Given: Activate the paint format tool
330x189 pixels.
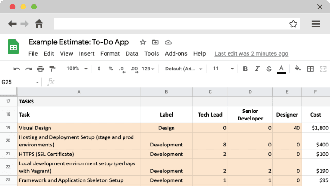Looking at the screenshot, I should (x=52, y=69).
